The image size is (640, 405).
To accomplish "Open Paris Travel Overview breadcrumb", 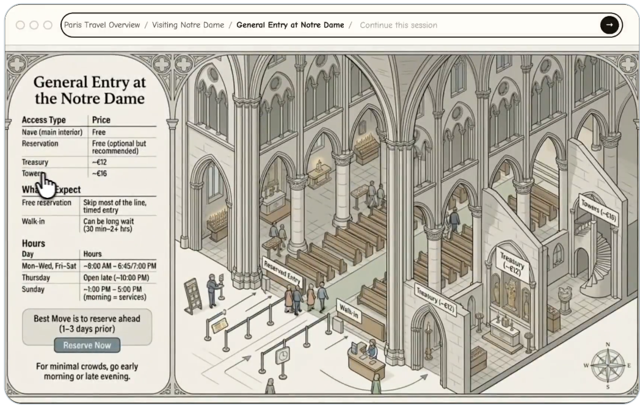I will pyautogui.click(x=102, y=25).
